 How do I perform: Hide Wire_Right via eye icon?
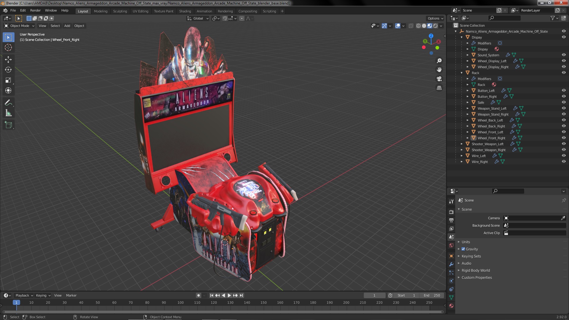pos(564,161)
